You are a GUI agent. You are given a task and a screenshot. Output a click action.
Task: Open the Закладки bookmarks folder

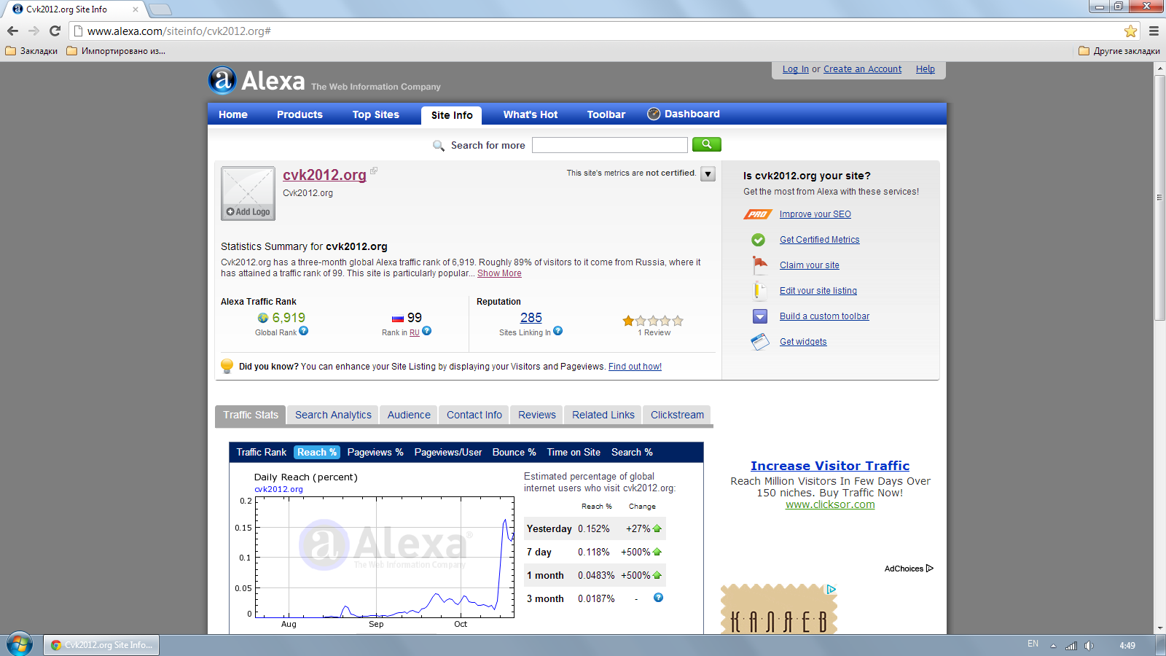point(31,51)
